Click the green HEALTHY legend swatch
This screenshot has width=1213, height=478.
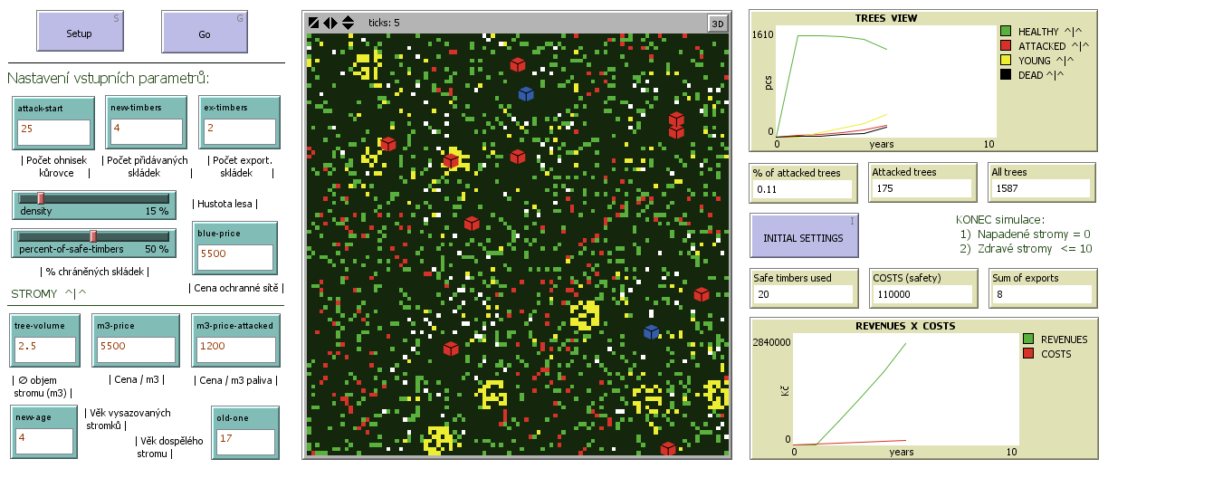pos(1005,32)
